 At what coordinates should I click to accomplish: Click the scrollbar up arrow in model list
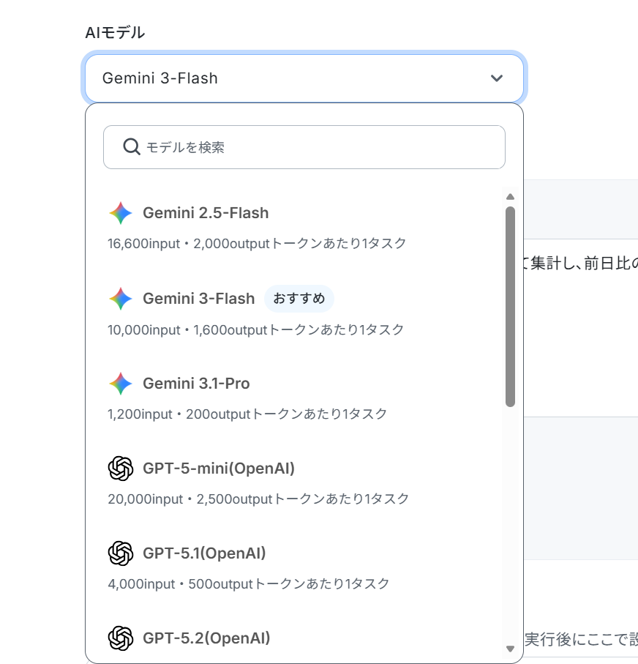[x=510, y=196]
